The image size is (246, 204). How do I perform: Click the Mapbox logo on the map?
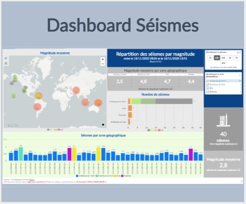(11, 126)
